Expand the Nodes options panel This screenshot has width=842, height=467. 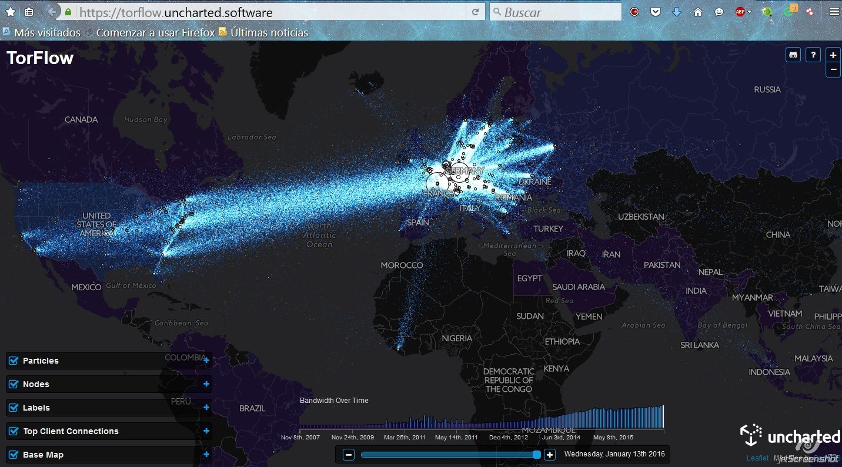tap(206, 384)
